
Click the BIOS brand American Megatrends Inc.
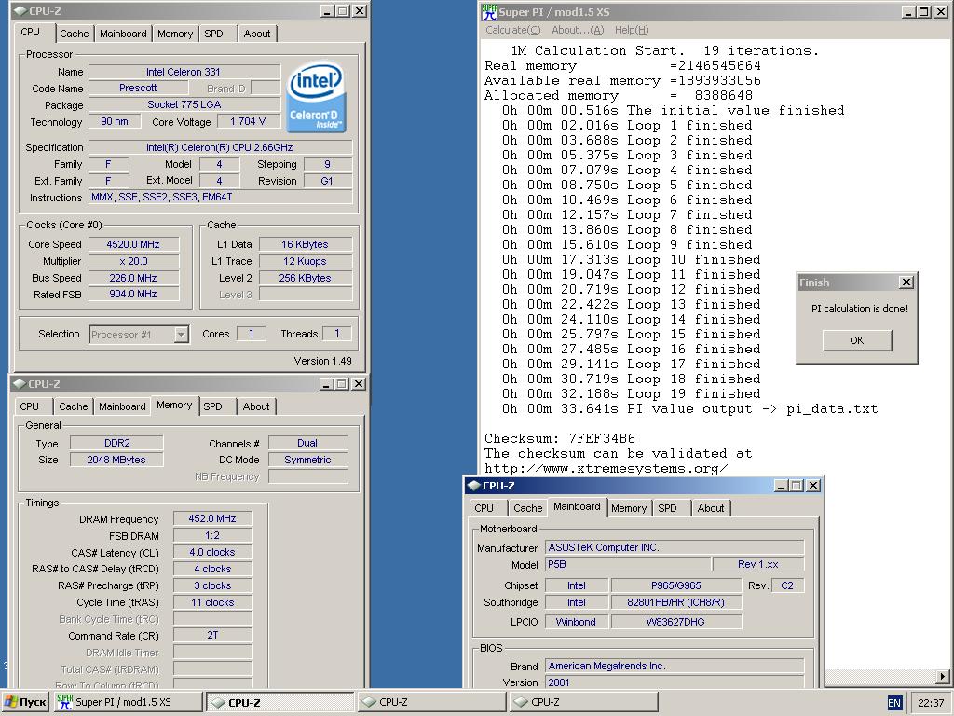(x=675, y=666)
